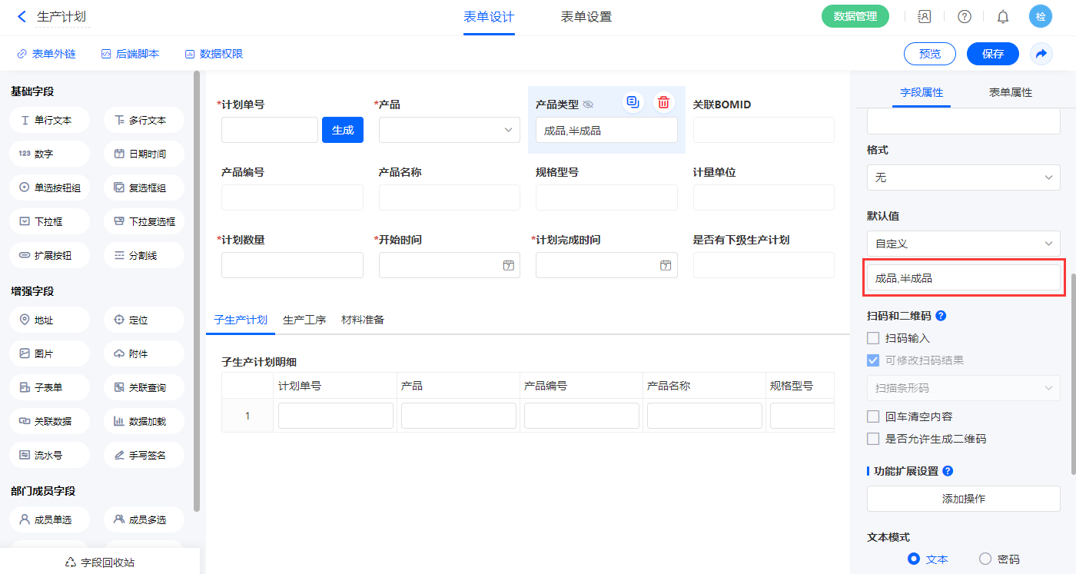Open the 产品 dropdown in the form

coord(449,130)
